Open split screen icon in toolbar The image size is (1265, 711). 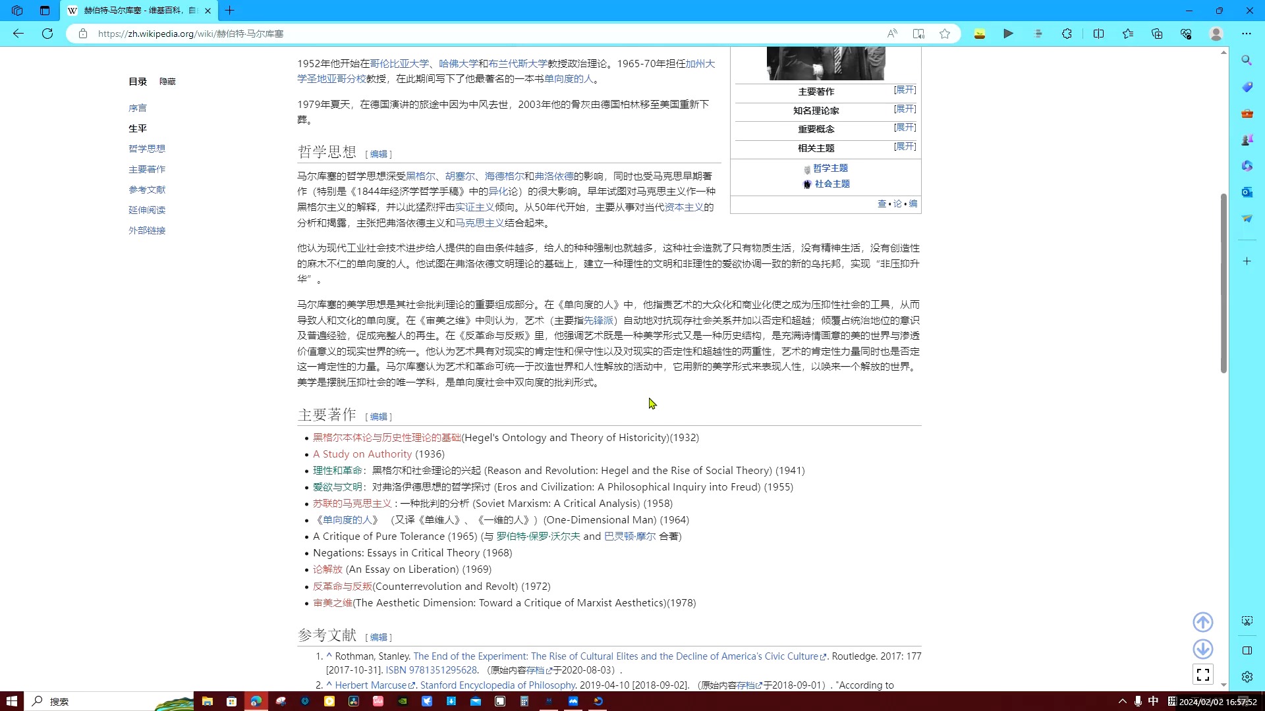[x=1098, y=34]
